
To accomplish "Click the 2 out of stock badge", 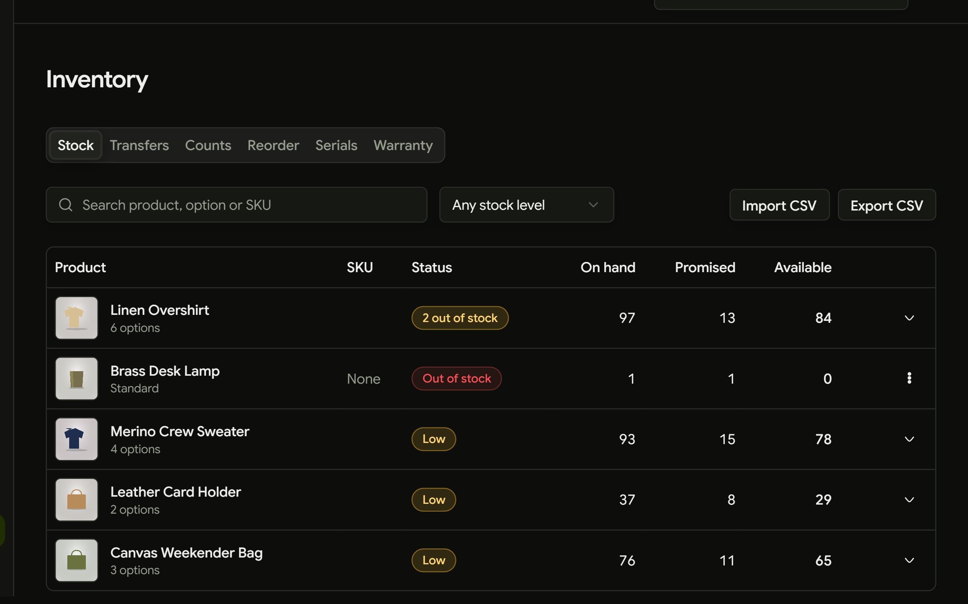I will click(460, 318).
